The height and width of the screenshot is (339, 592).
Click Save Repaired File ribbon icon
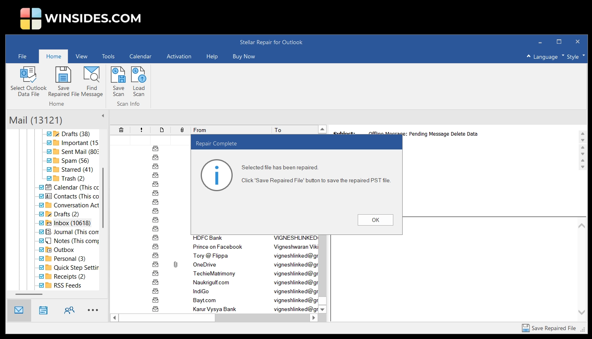pyautogui.click(x=63, y=75)
